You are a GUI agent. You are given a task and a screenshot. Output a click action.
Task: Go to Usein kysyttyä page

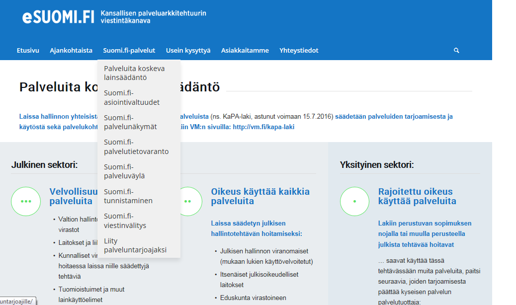click(x=188, y=50)
